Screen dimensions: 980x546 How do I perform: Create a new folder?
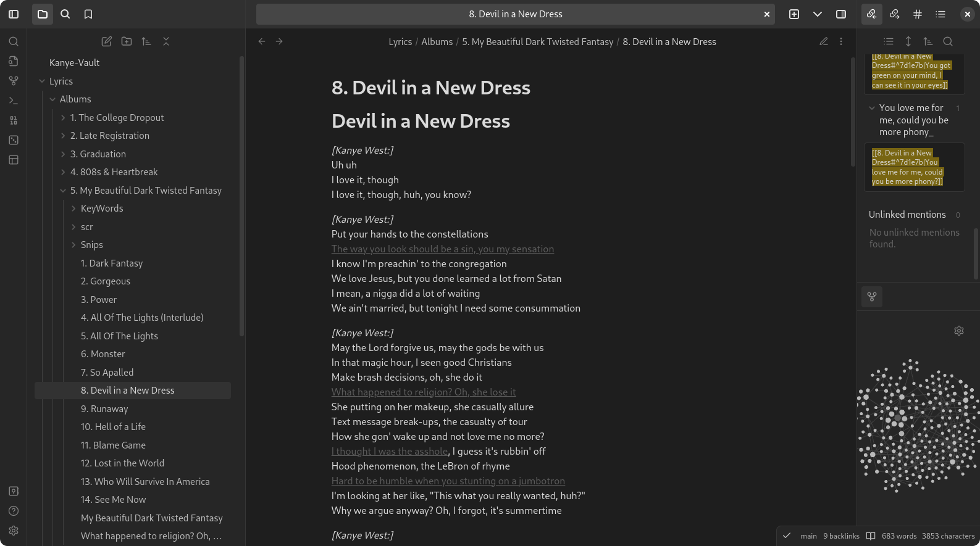pos(127,41)
